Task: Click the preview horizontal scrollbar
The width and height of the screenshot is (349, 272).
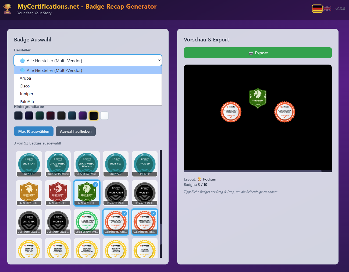Action: coord(253,171)
